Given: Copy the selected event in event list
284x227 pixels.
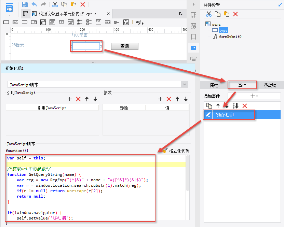Looking at the screenshot, I should point(209,106).
